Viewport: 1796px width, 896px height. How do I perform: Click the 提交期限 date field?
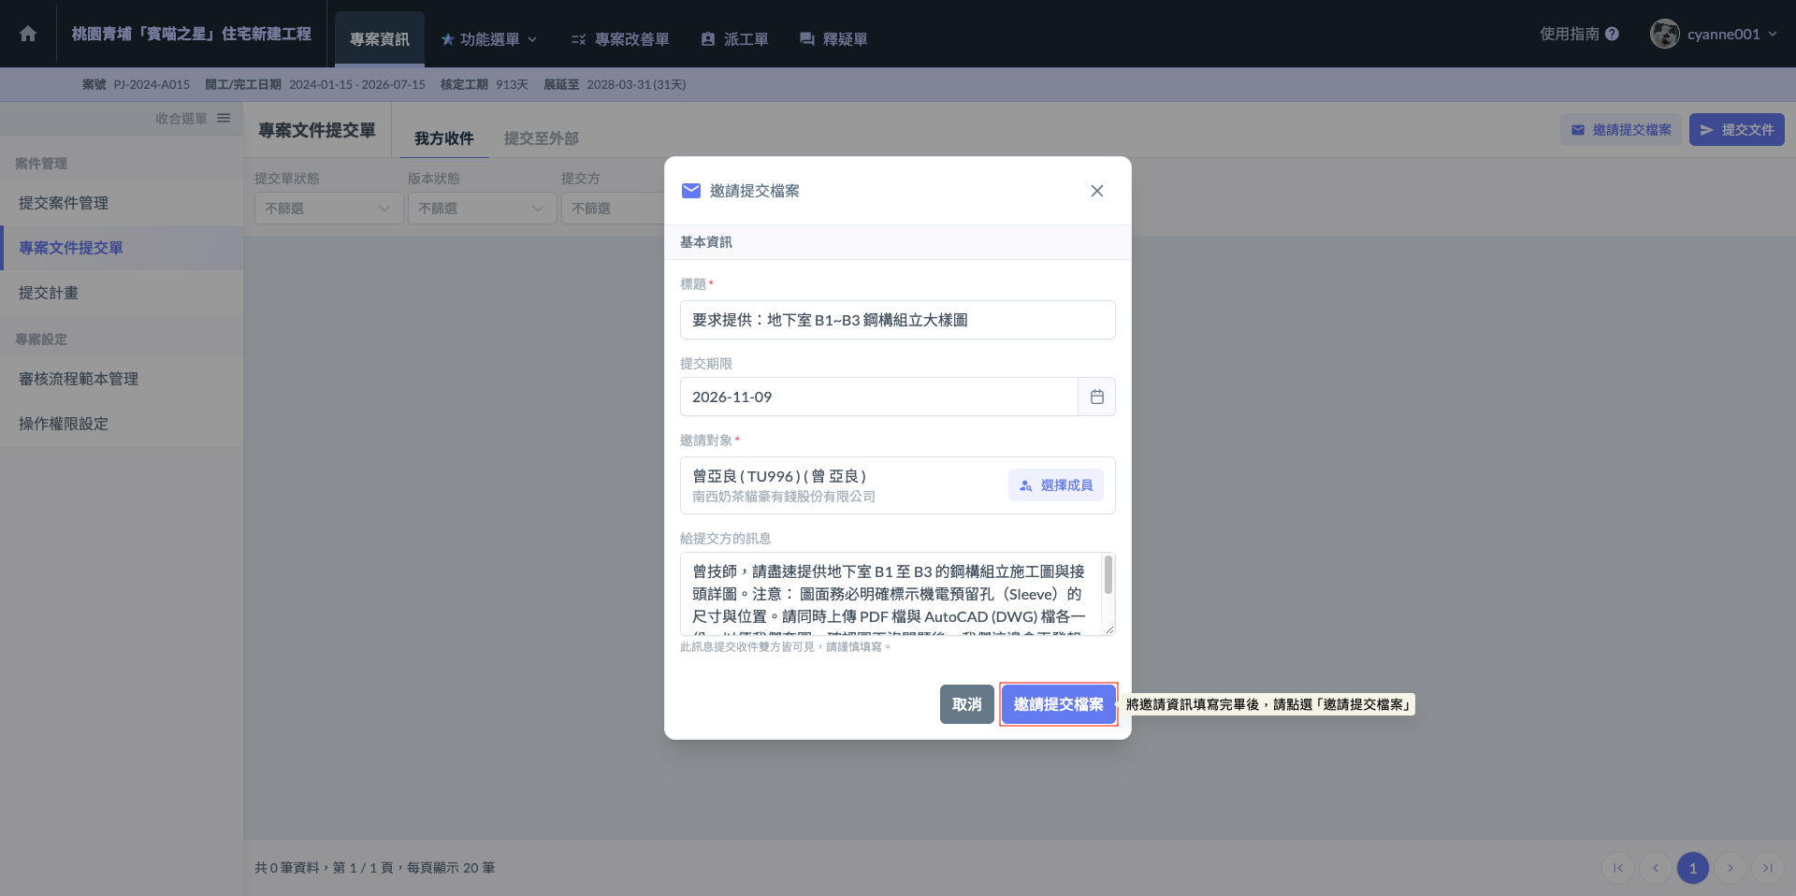click(879, 397)
